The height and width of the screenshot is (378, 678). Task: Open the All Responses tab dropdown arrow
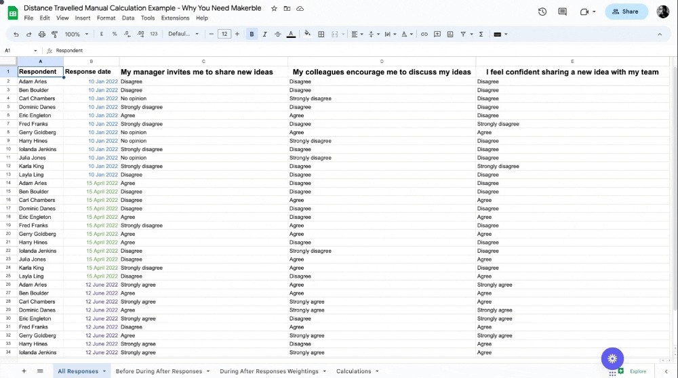point(104,371)
